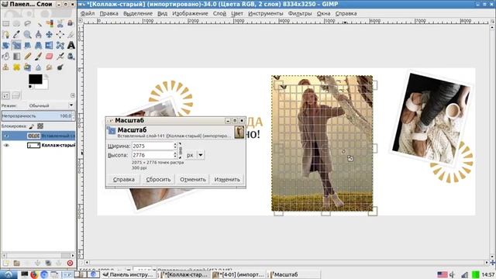Click the Справка button in Масштаб dialog
This screenshot has height=279, width=496.
pyautogui.click(x=124, y=179)
